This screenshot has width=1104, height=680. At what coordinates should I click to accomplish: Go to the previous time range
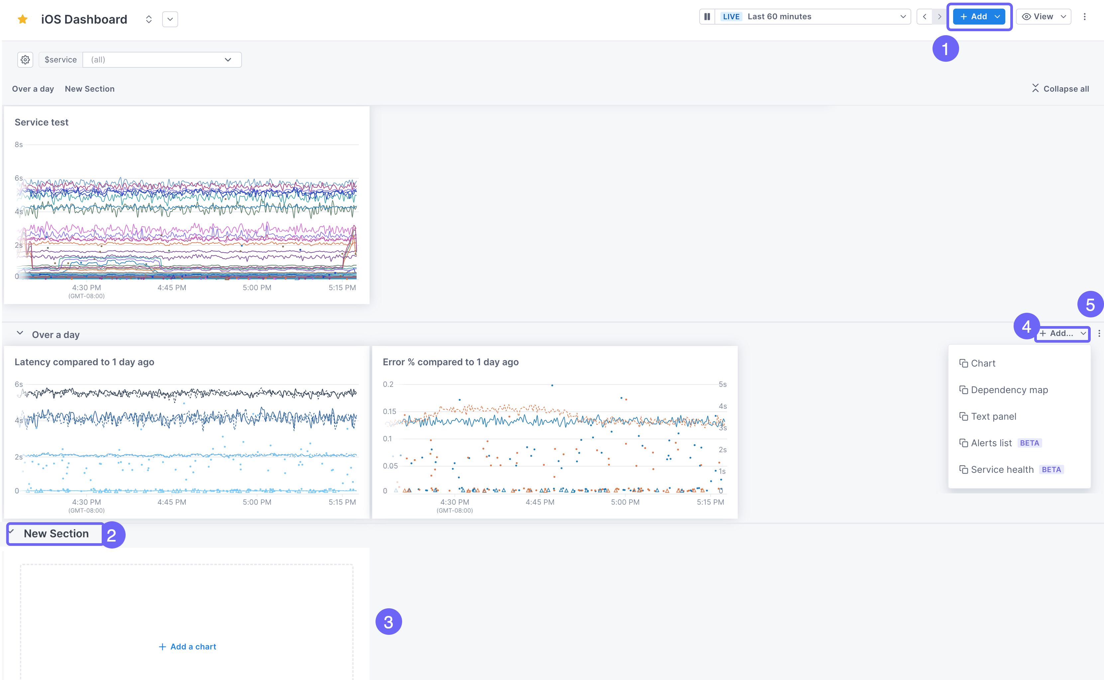[925, 17]
